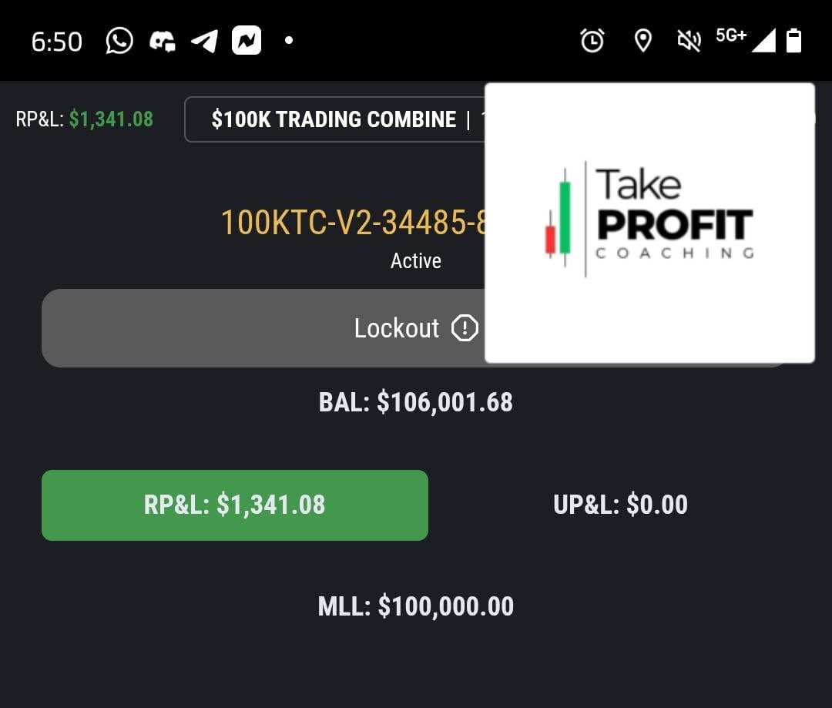Tap the MLL $100,000.00 text

click(416, 606)
